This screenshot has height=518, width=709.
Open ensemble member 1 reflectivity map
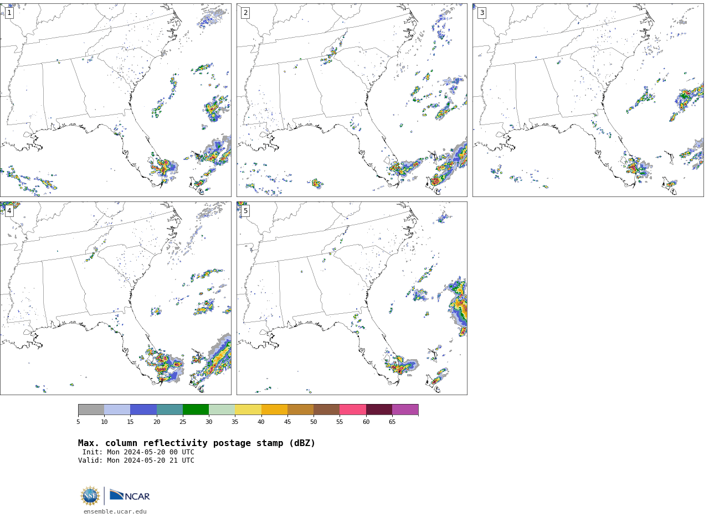pyautogui.click(x=115, y=100)
